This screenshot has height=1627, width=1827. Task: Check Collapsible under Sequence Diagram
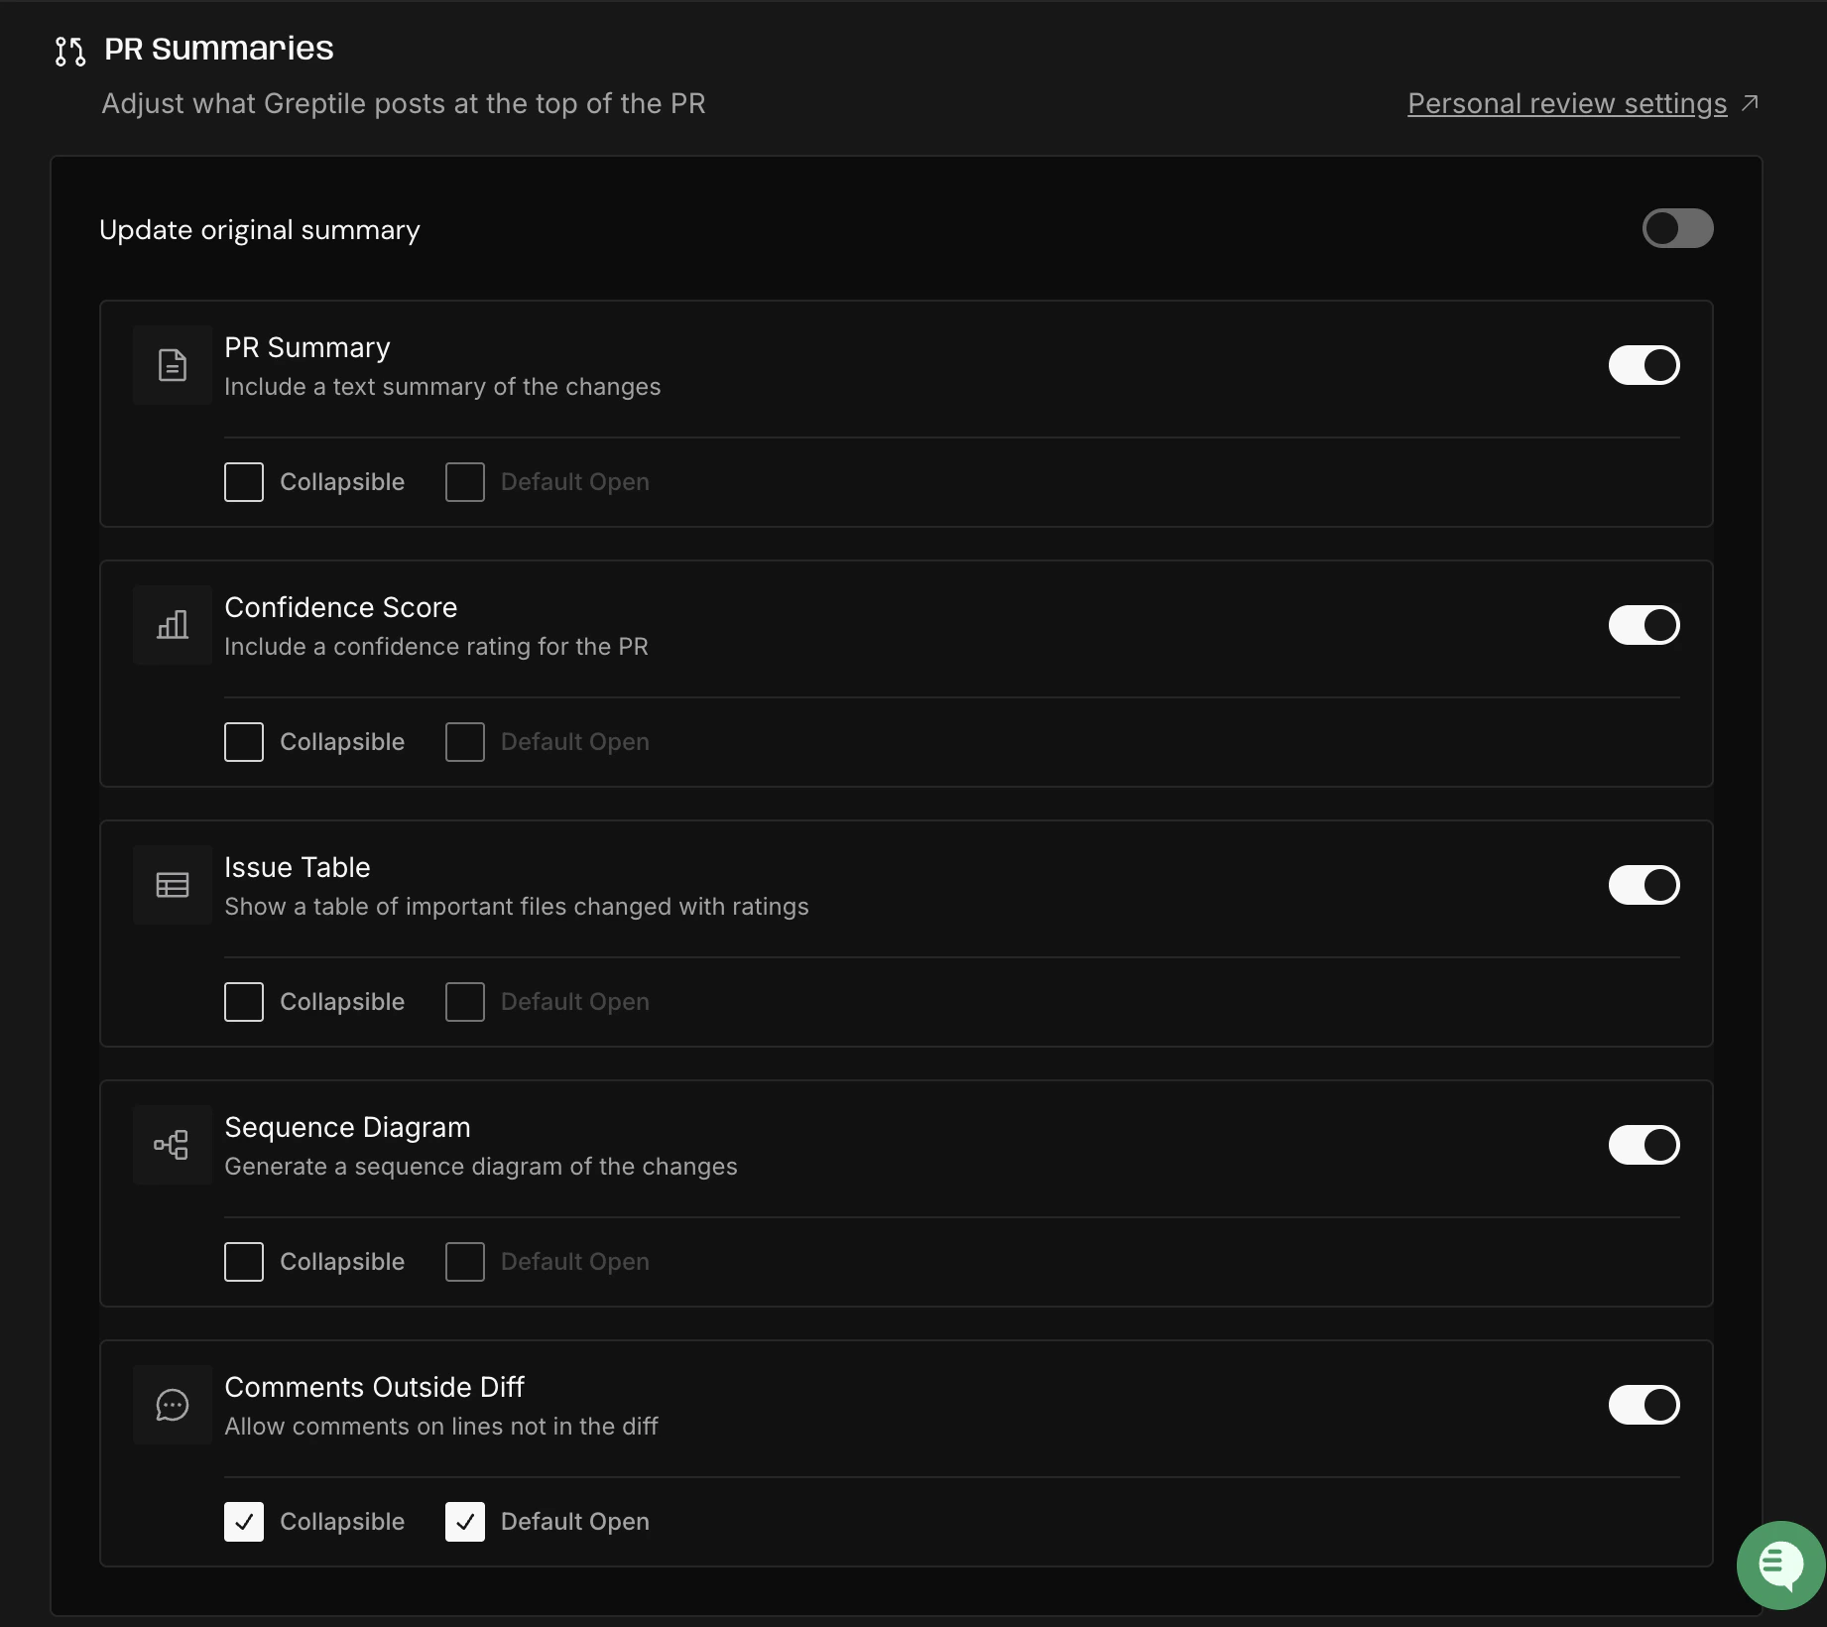coord(243,1261)
